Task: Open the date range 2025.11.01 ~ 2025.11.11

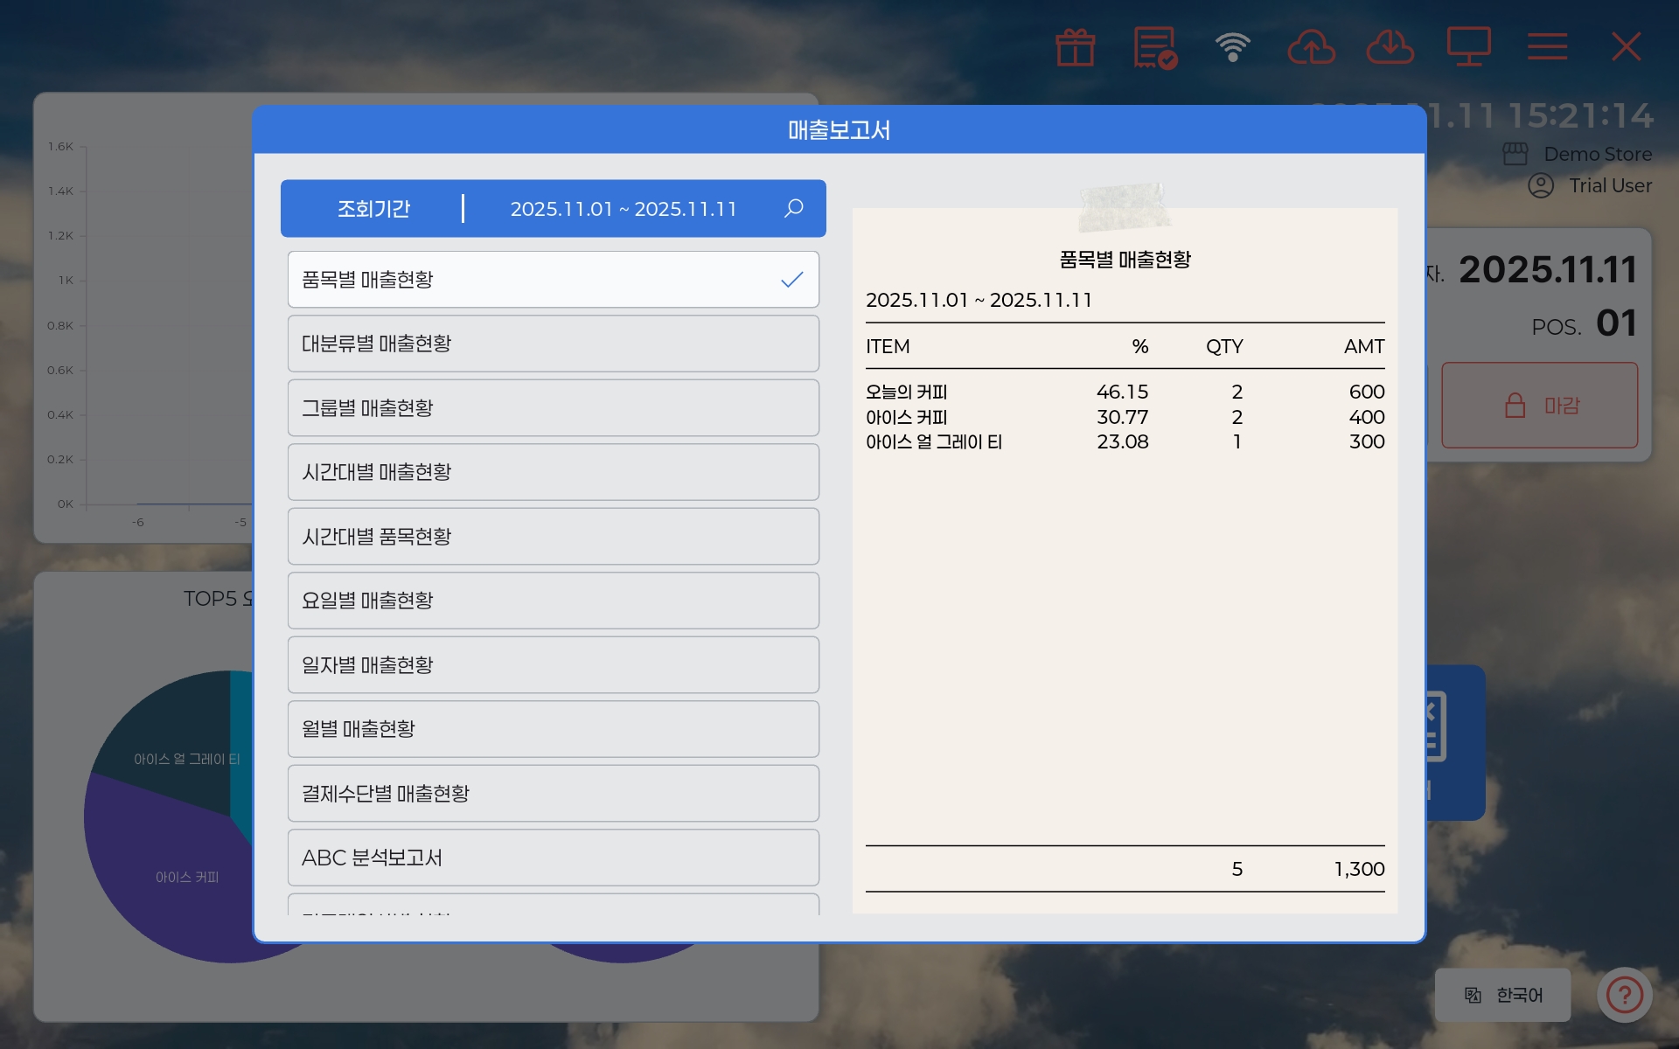Action: click(624, 209)
